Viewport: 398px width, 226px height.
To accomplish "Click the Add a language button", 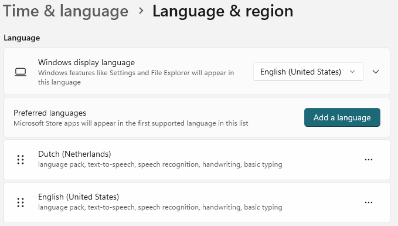I will coord(342,117).
